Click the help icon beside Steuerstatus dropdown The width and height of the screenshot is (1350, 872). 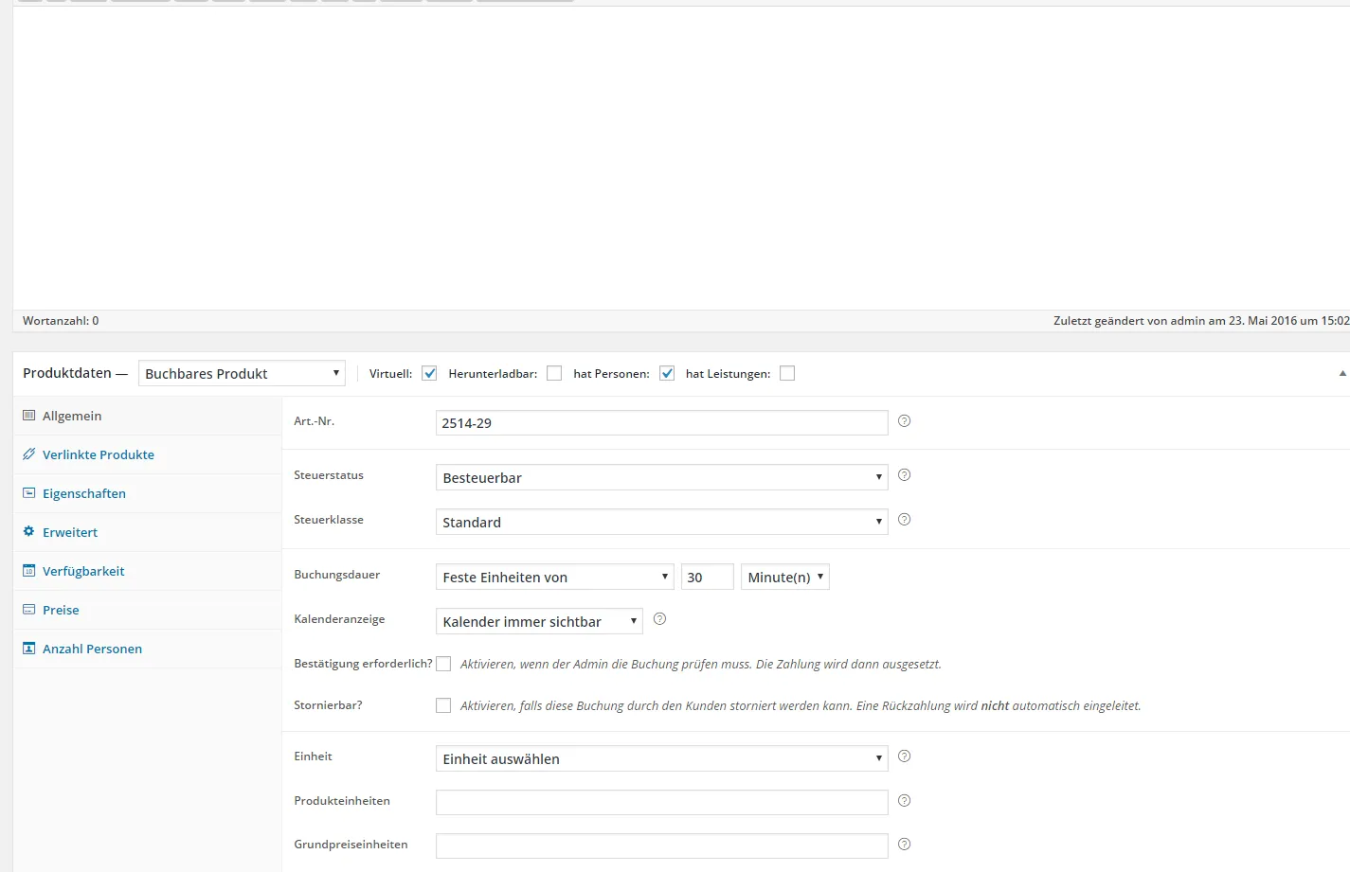coord(904,475)
